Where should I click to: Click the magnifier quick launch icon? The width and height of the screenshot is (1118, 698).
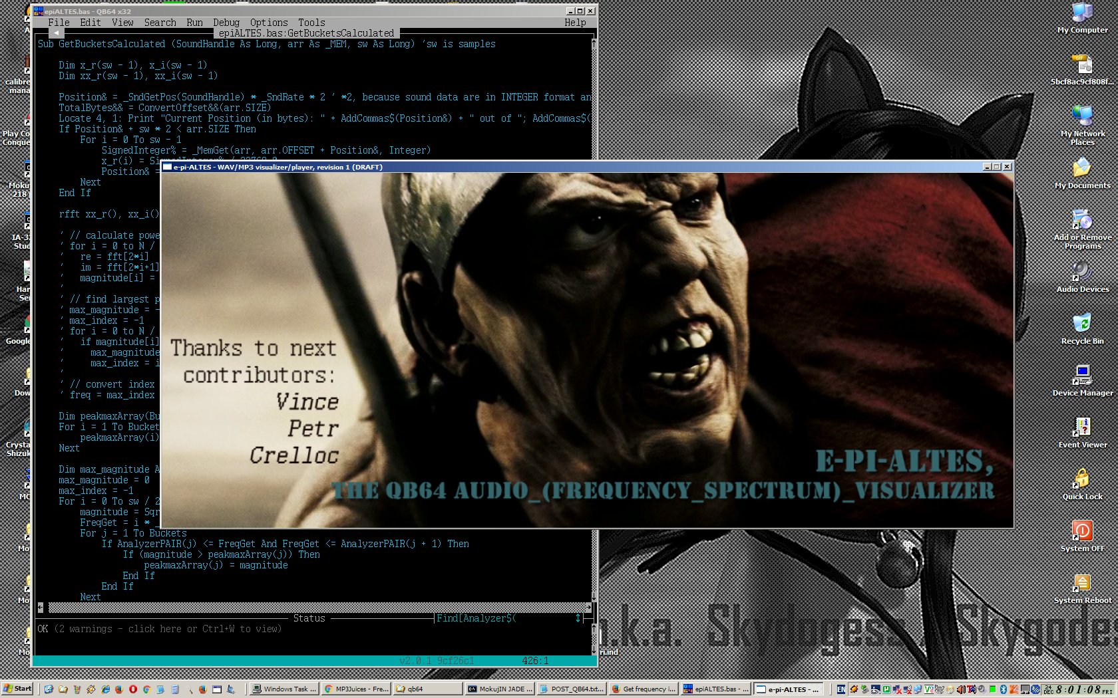point(189,689)
